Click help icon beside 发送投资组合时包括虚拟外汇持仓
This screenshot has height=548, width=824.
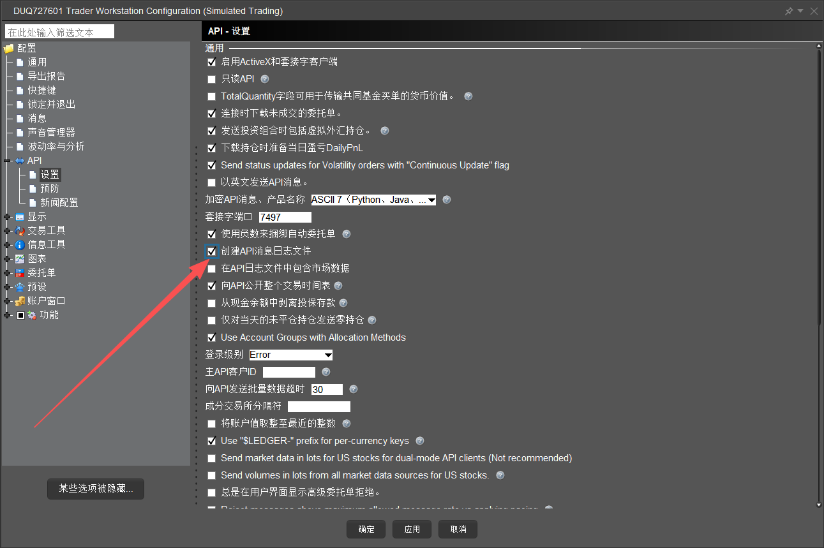click(384, 131)
